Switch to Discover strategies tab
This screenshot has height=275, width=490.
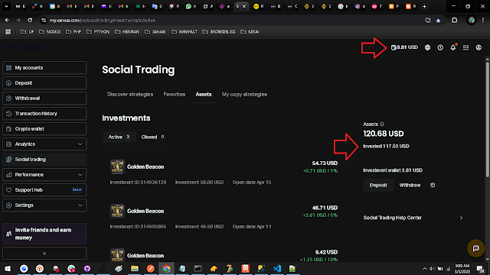pyautogui.click(x=130, y=94)
